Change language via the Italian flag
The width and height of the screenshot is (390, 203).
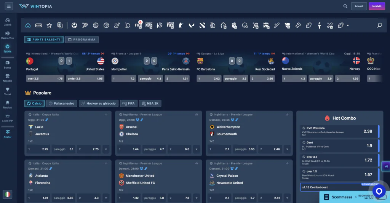[x=8, y=194]
